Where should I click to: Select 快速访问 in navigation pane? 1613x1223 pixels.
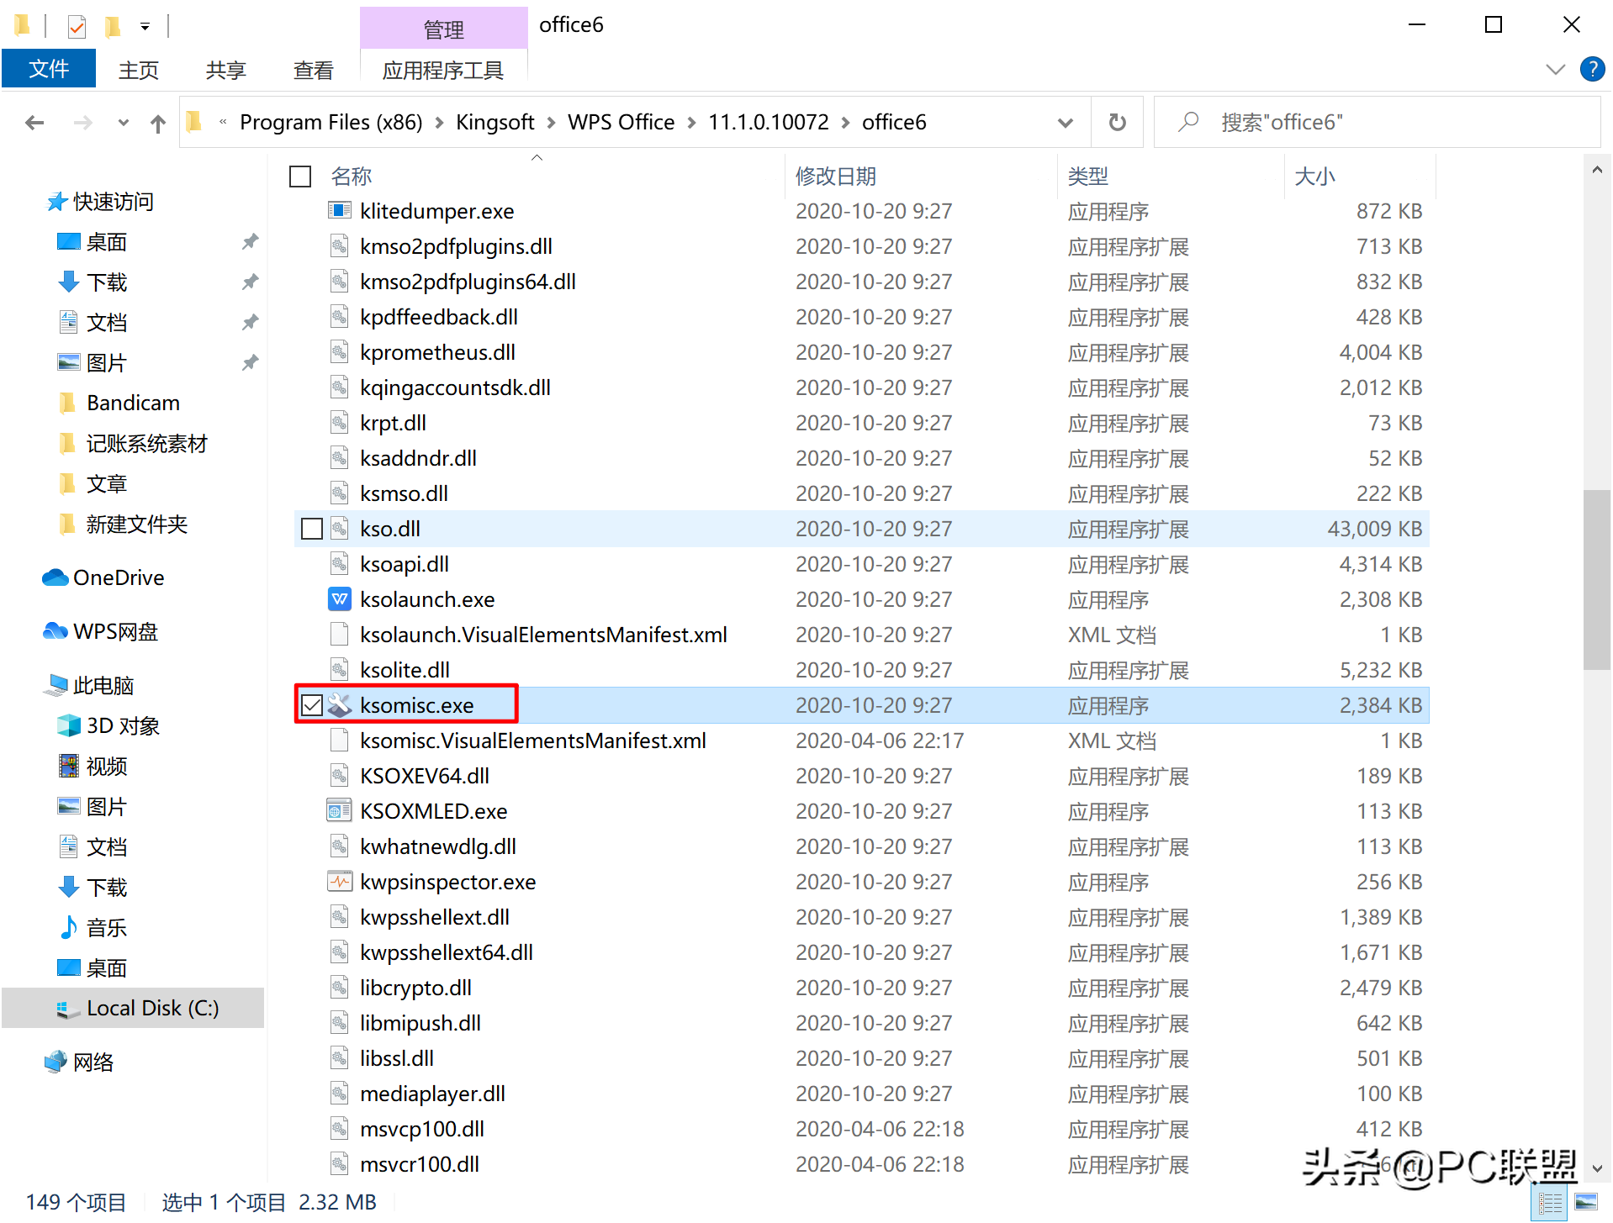point(98,202)
